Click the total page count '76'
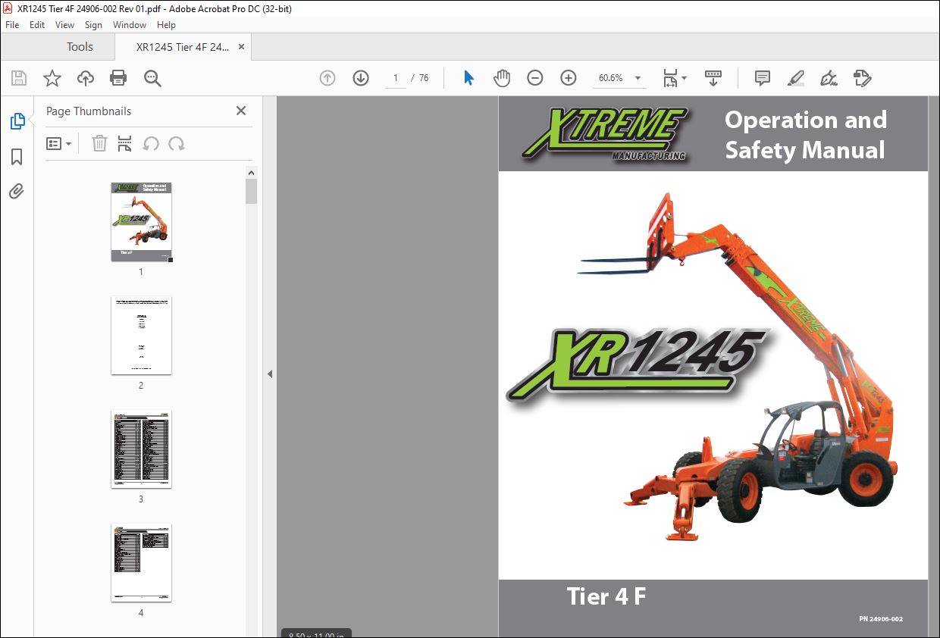 [x=424, y=78]
